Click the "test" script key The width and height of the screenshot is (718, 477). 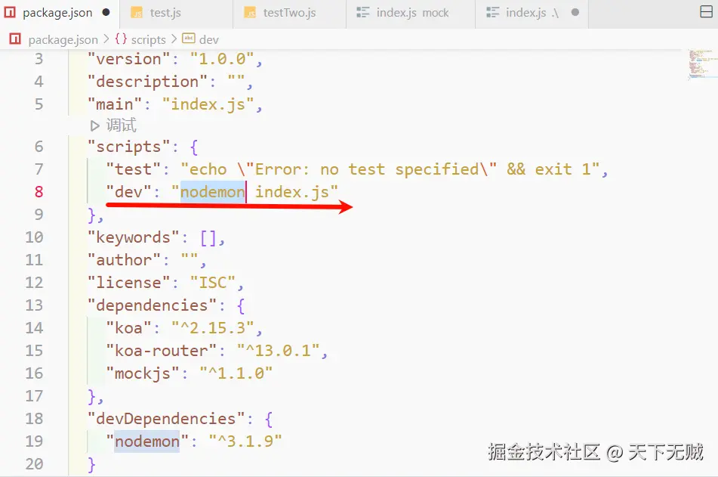[x=134, y=169]
